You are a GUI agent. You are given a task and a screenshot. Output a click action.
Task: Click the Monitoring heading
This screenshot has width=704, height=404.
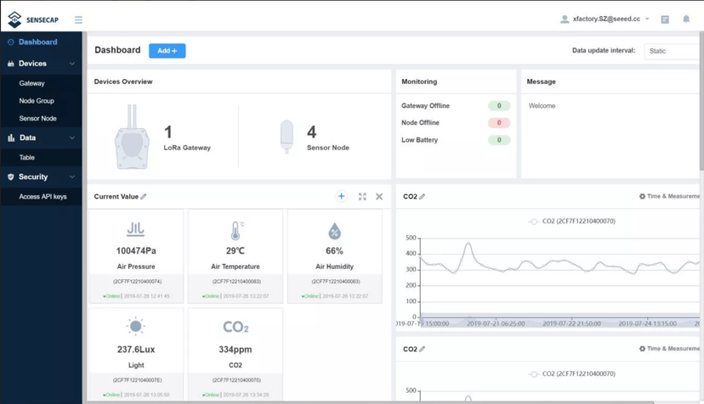[x=419, y=81]
